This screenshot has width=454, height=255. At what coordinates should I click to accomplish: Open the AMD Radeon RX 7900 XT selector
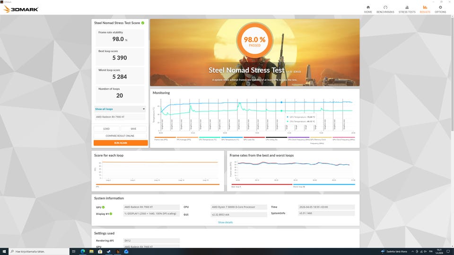point(120,117)
